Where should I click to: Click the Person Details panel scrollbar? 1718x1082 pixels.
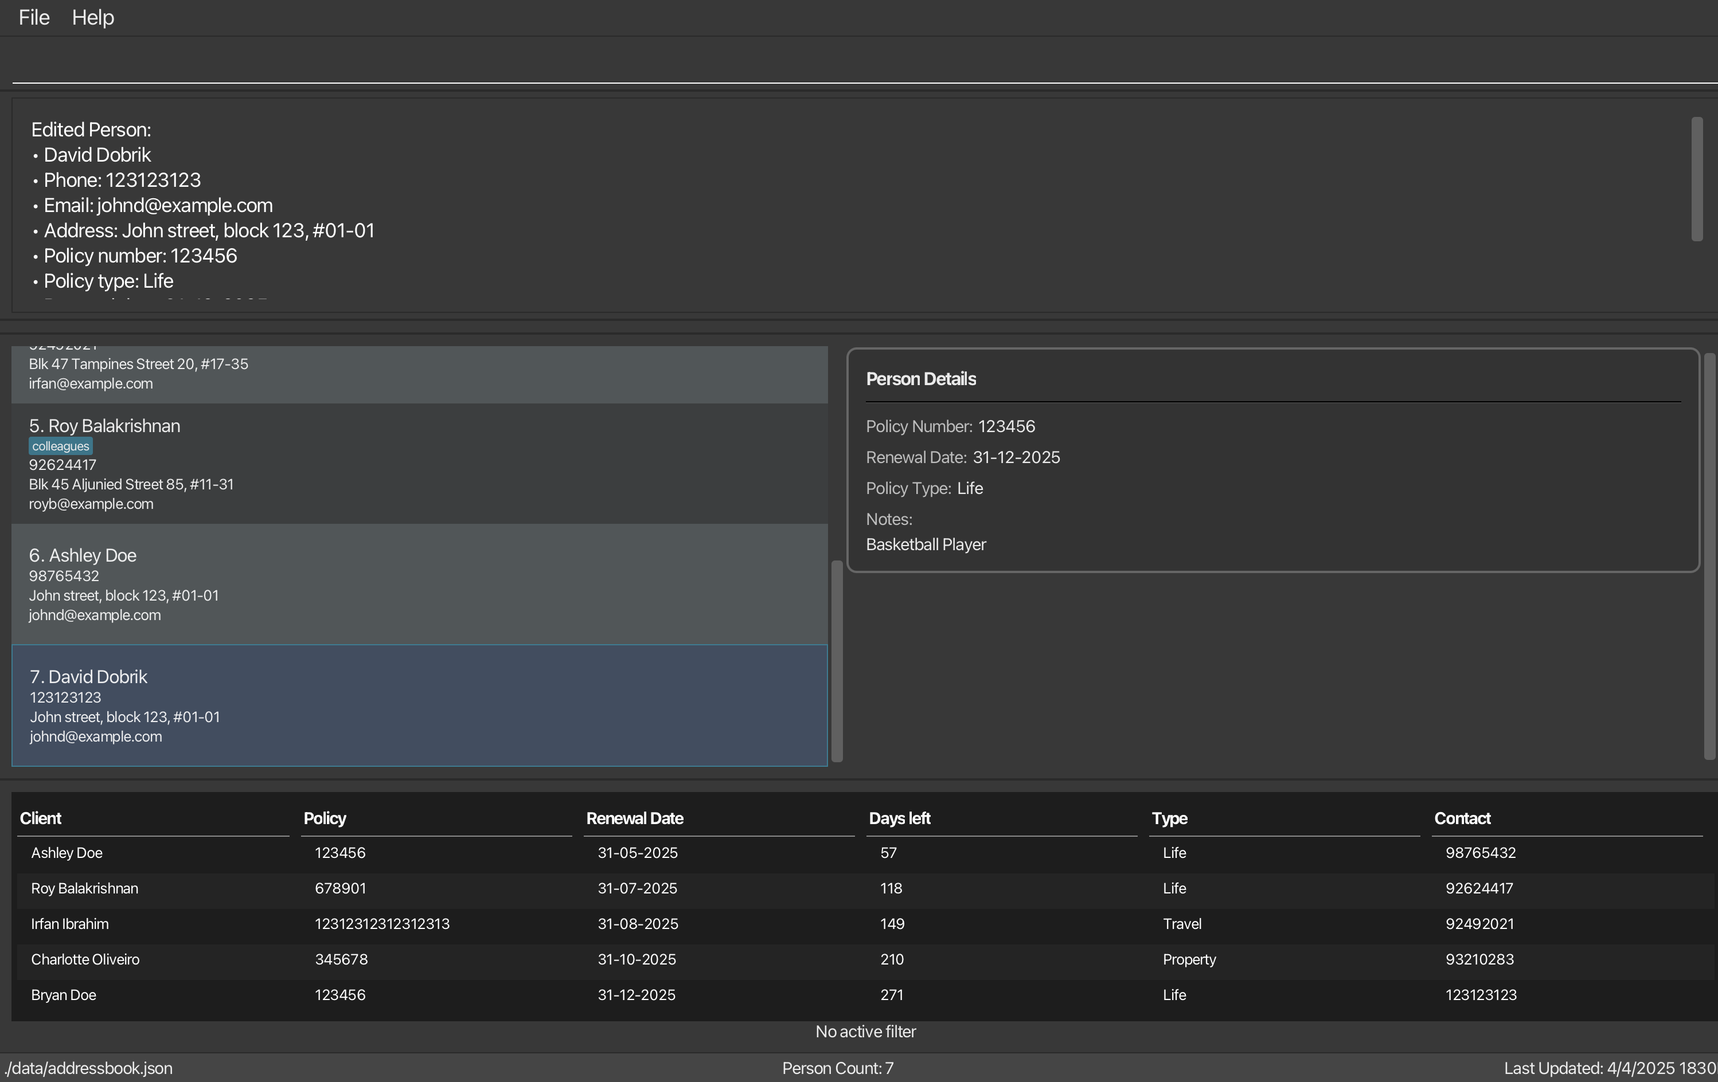coord(1709,556)
